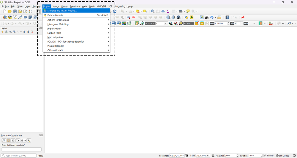Click the Type to locate search field

[18, 156]
